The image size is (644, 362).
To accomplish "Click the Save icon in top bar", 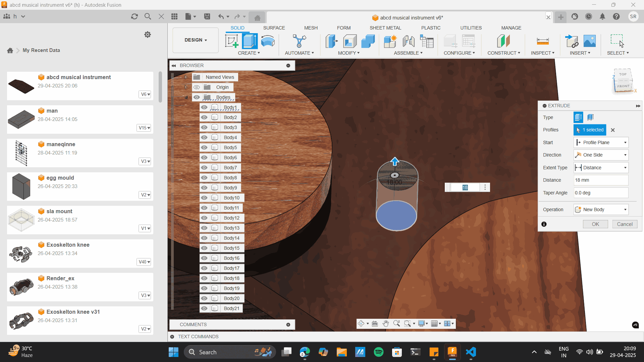I will click(x=207, y=16).
